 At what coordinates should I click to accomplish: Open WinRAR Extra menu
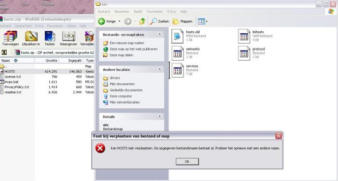coord(40,26)
